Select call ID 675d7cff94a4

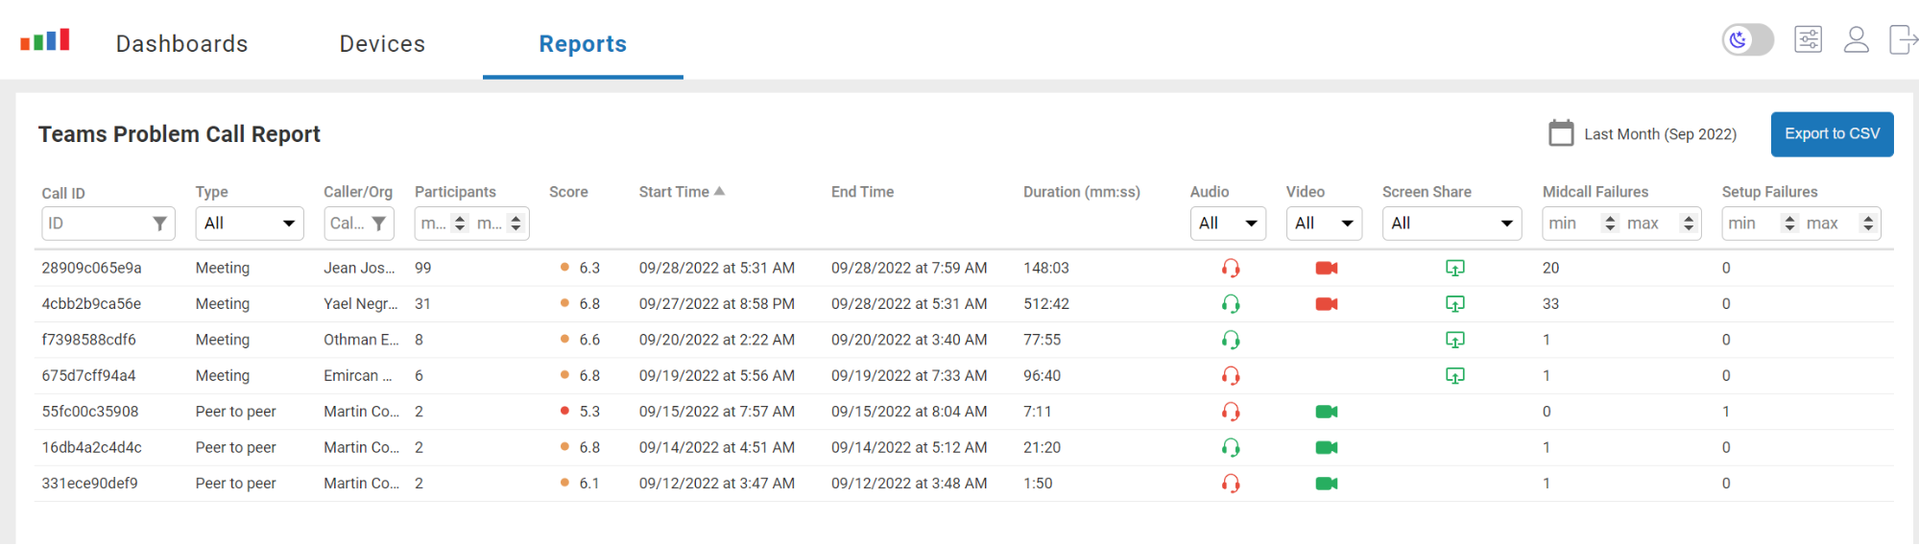88,376
